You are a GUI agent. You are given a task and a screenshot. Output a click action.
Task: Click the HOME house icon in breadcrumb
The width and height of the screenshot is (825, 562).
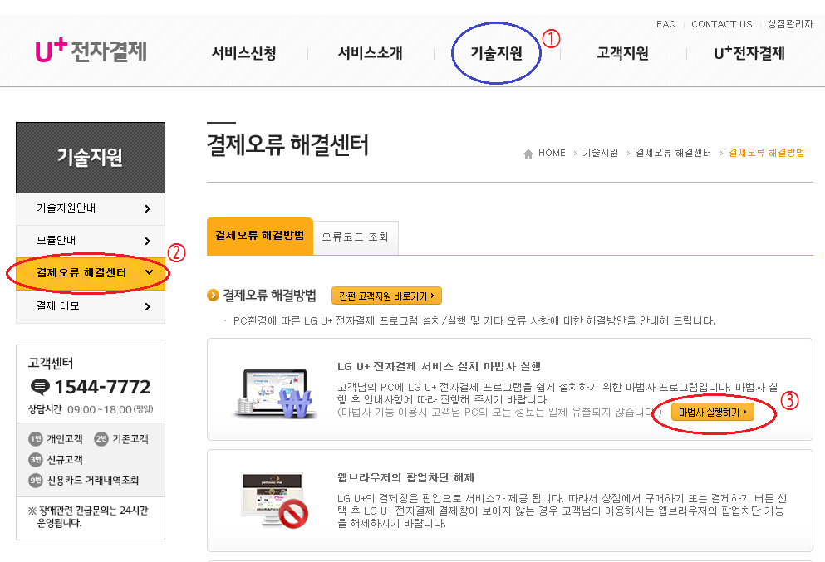(x=528, y=154)
